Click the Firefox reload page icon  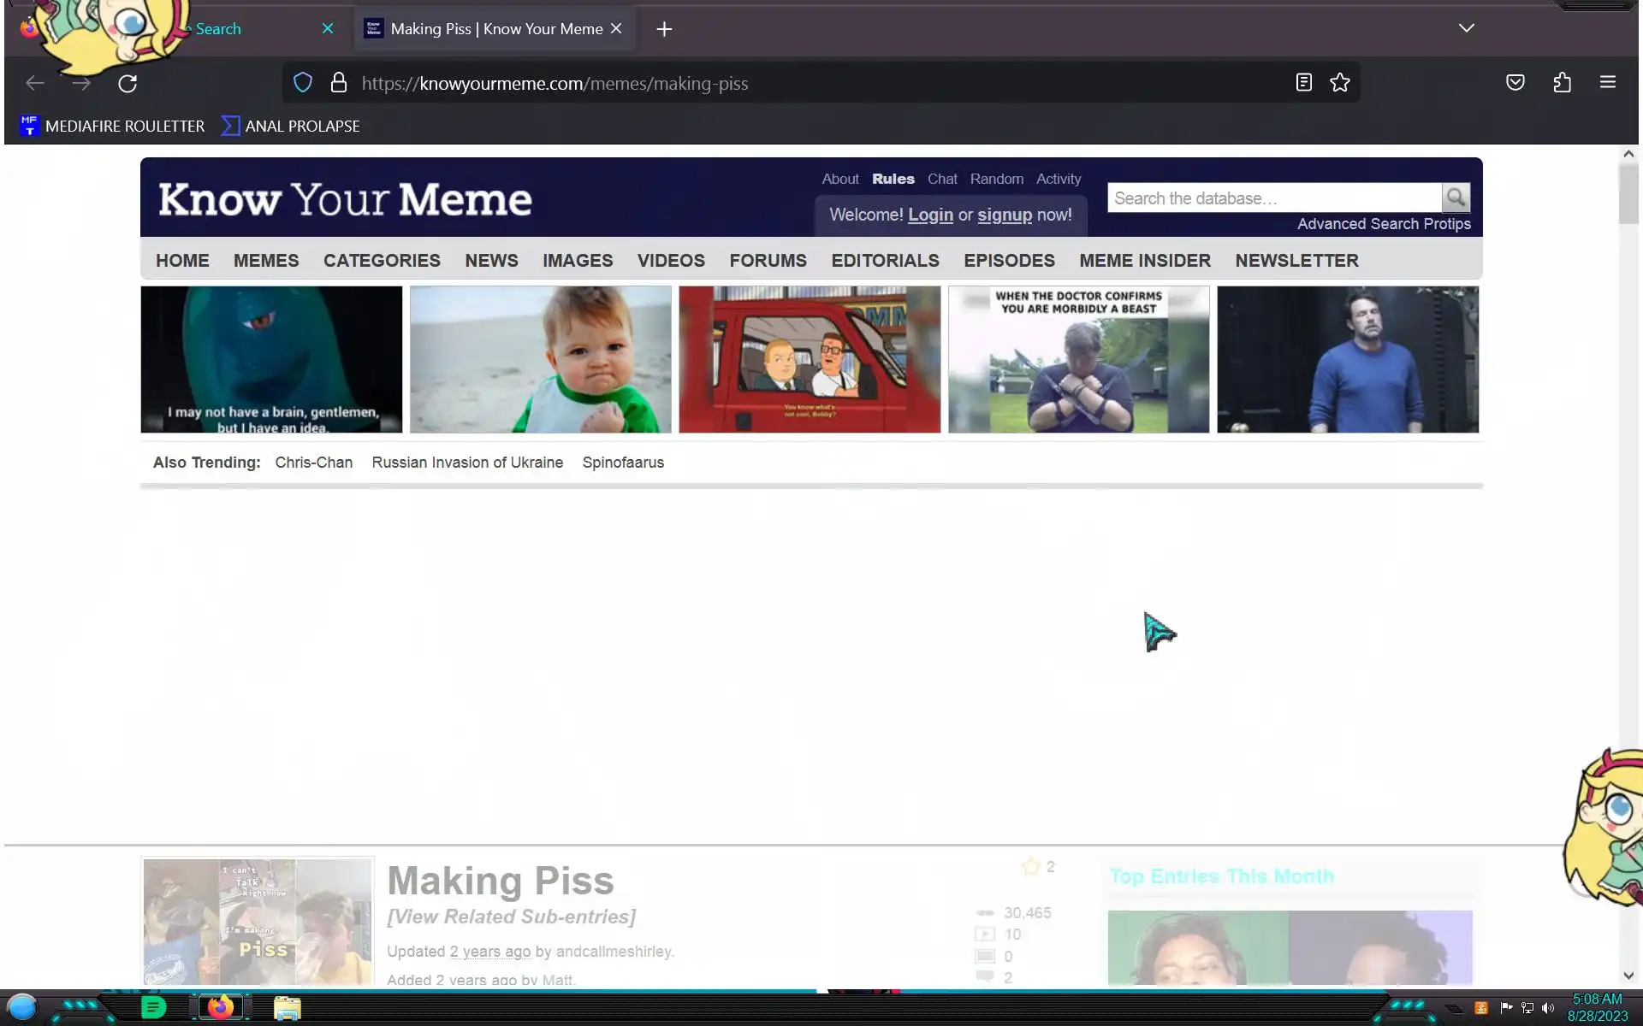click(128, 83)
